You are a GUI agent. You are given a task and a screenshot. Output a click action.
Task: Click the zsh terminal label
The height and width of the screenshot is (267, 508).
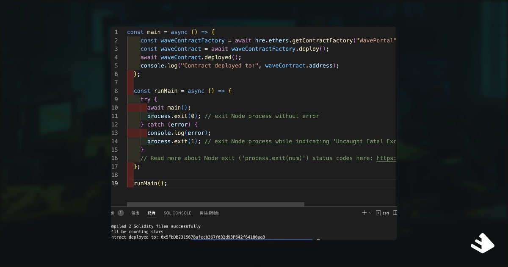pos(386,213)
